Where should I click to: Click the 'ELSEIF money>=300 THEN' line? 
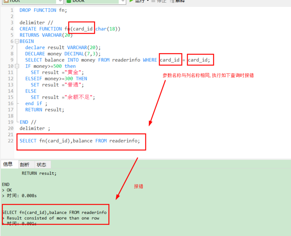pos(56,79)
